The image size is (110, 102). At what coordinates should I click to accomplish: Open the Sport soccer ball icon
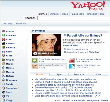point(3,92)
